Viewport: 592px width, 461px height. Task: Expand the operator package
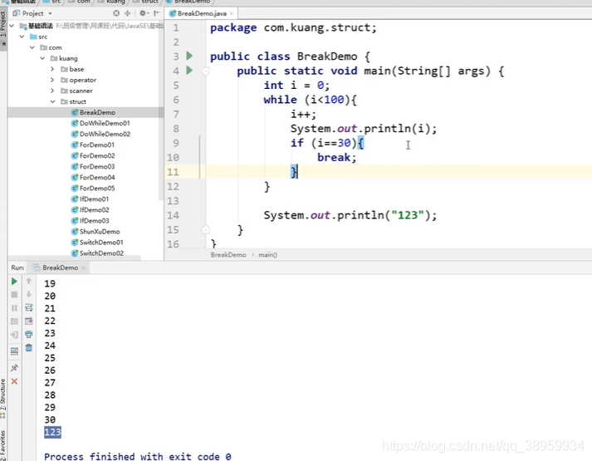click(52, 80)
